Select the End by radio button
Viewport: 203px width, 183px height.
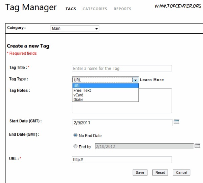[x=75, y=146]
